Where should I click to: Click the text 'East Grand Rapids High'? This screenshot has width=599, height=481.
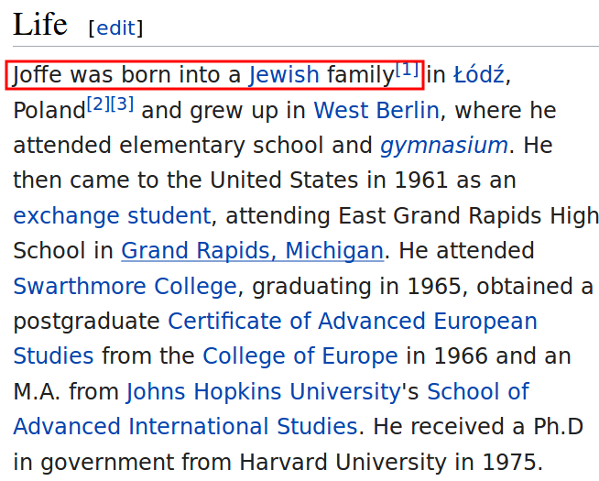(468, 216)
